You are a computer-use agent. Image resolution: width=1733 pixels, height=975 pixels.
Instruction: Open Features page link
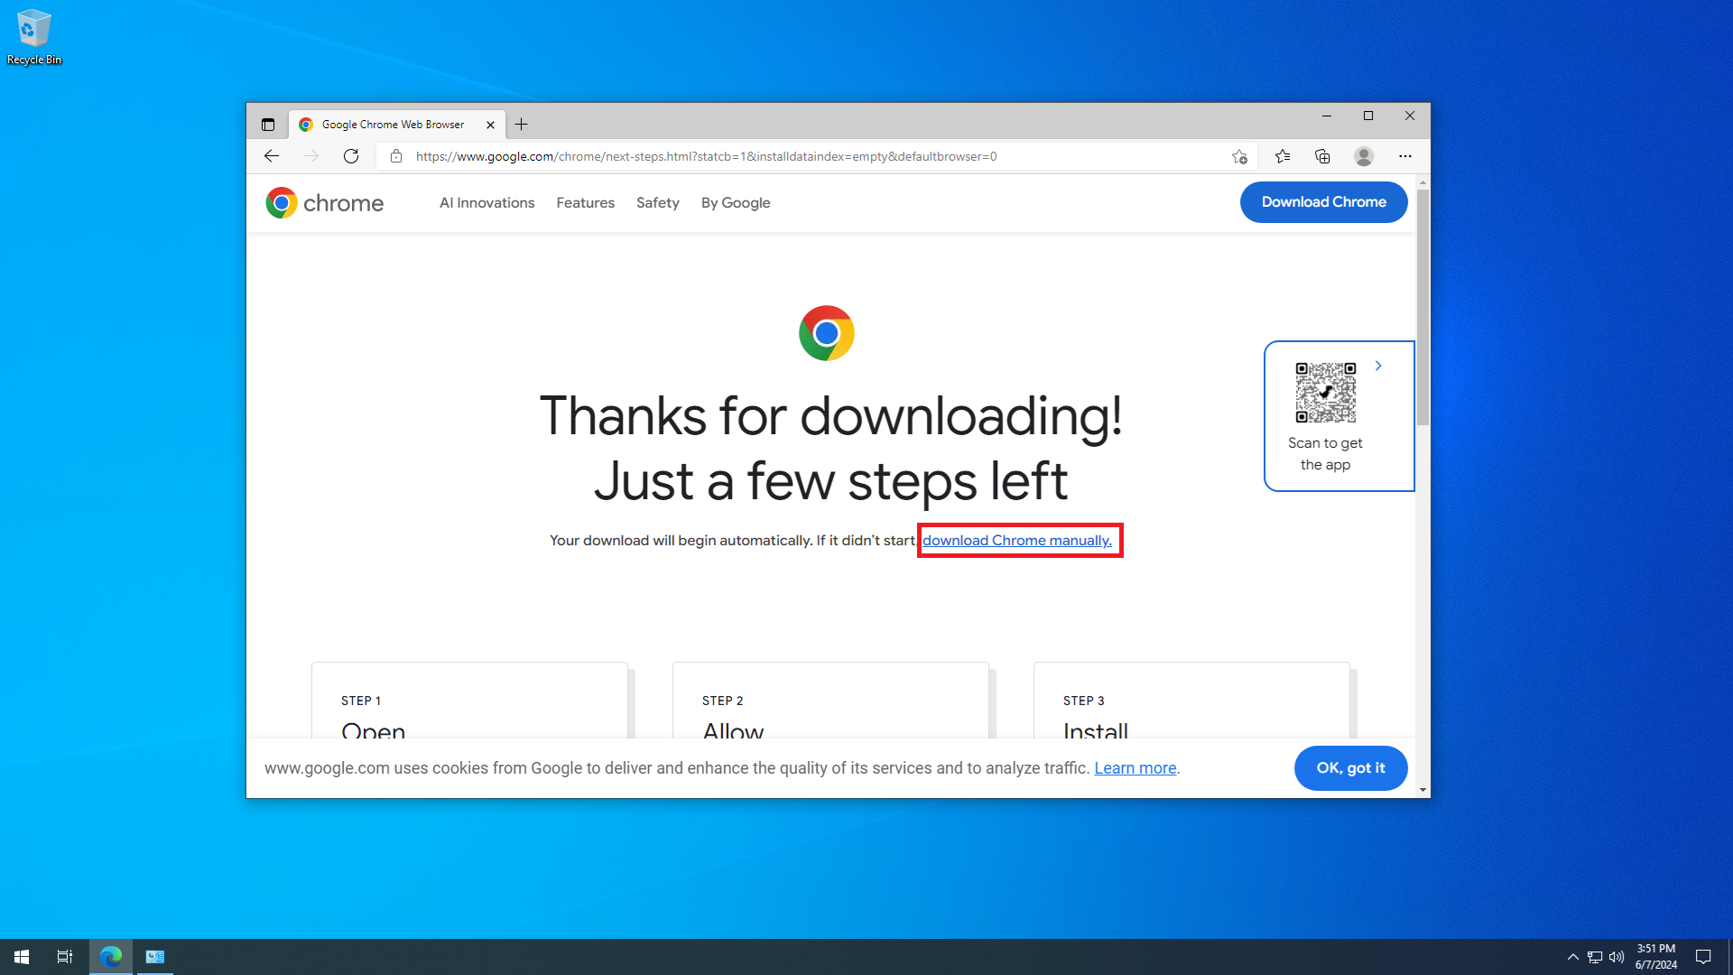[586, 203]
